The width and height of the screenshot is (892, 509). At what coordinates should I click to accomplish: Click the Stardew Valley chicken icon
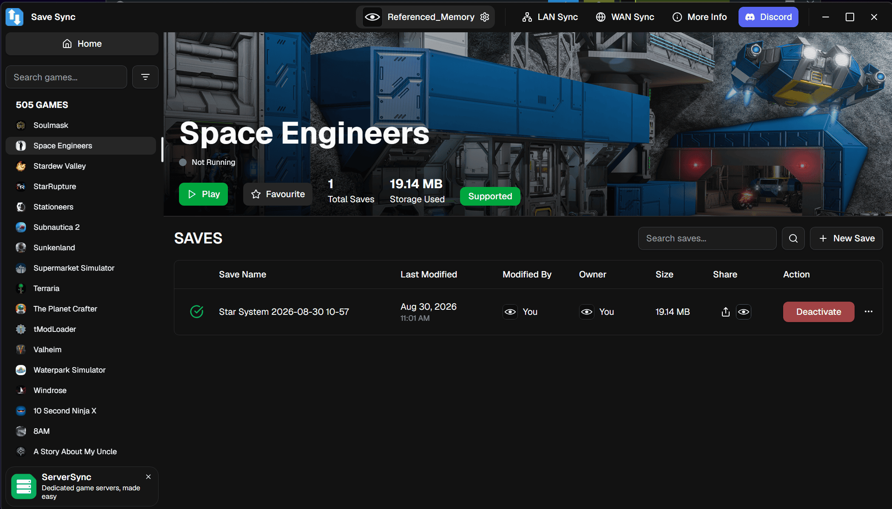pos(21,166)
